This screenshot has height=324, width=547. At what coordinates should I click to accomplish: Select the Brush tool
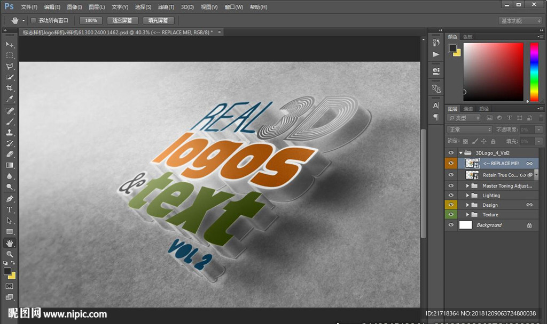point(10,122)
